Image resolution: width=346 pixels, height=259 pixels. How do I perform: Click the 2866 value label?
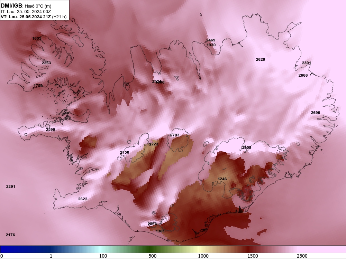pos(152,224)
